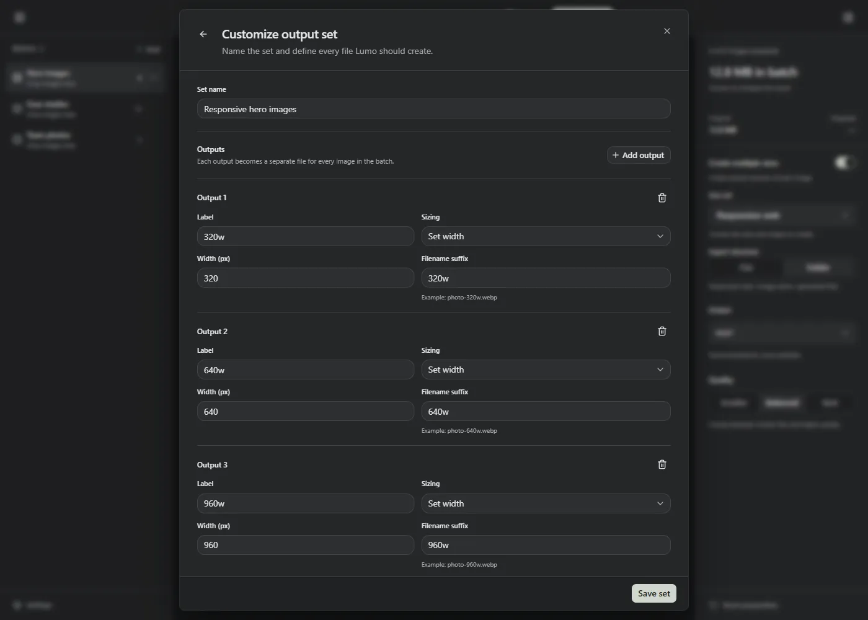
Task: Open the Sizing dropdown for Output 2
Action: (x=546, y=370)
